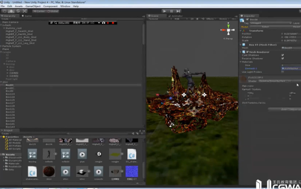Click the material preview sphere in Inspector
Viewport: 301px width, 189px height.
click(243, 79)
